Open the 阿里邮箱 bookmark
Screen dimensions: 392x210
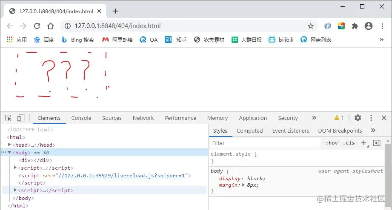[117, 40]
